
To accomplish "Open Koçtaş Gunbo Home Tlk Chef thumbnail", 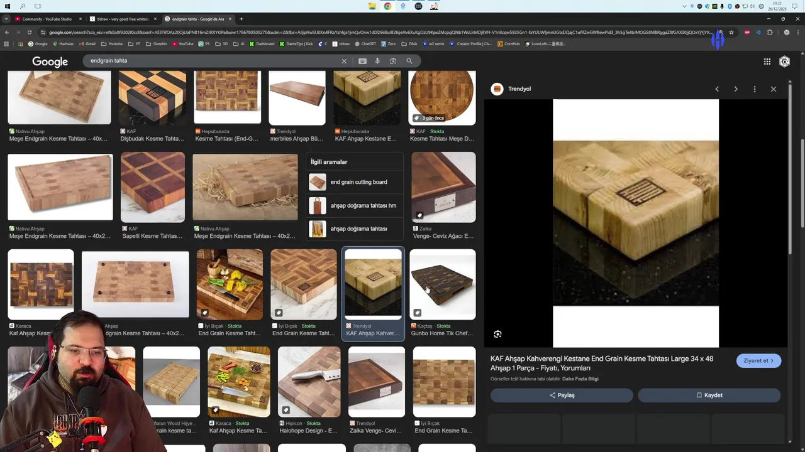I will coord(443,284).
